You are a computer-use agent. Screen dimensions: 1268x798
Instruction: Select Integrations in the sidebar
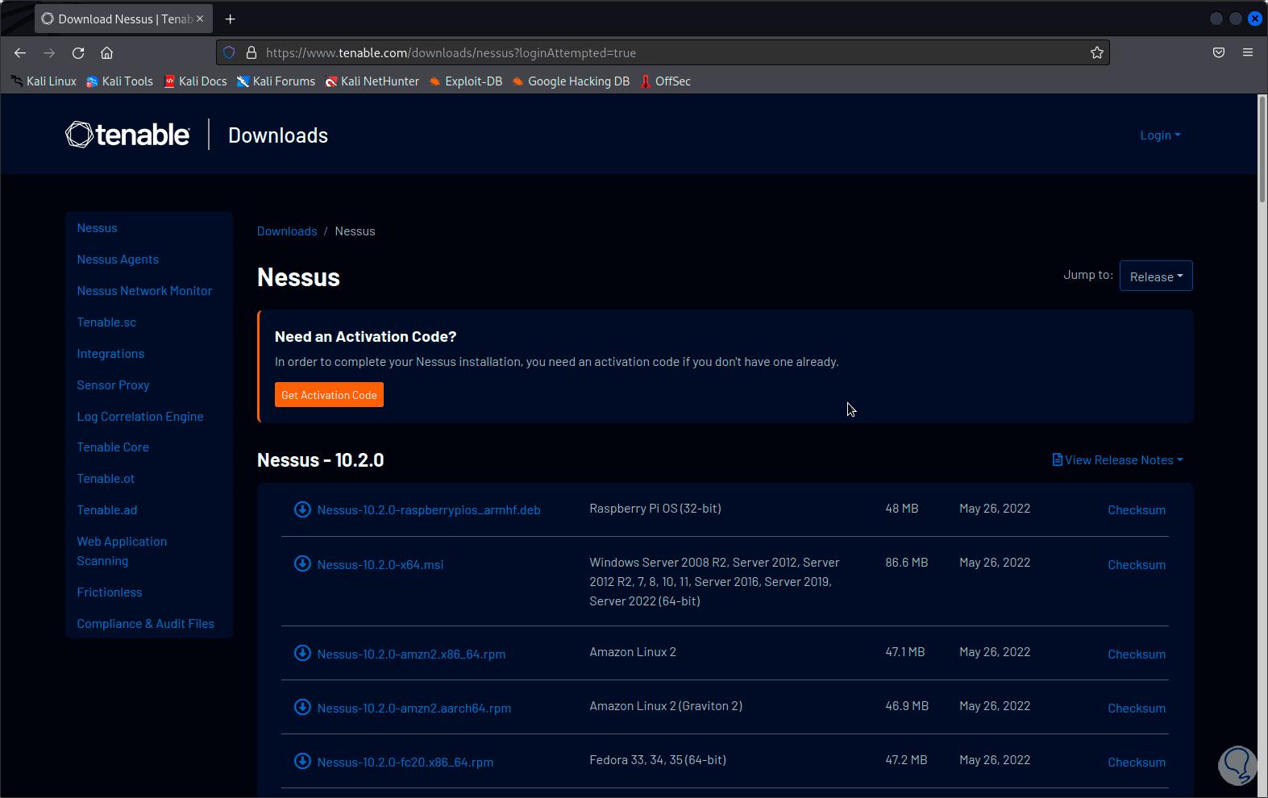click(110, 354)
